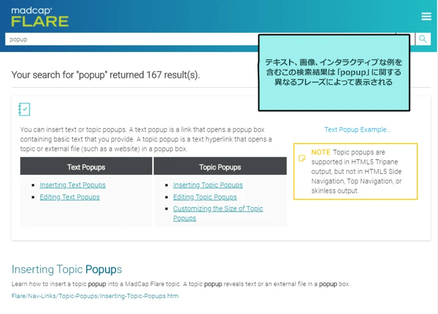Click the search results count heading
438x314 pixels.
click(106, 75)
